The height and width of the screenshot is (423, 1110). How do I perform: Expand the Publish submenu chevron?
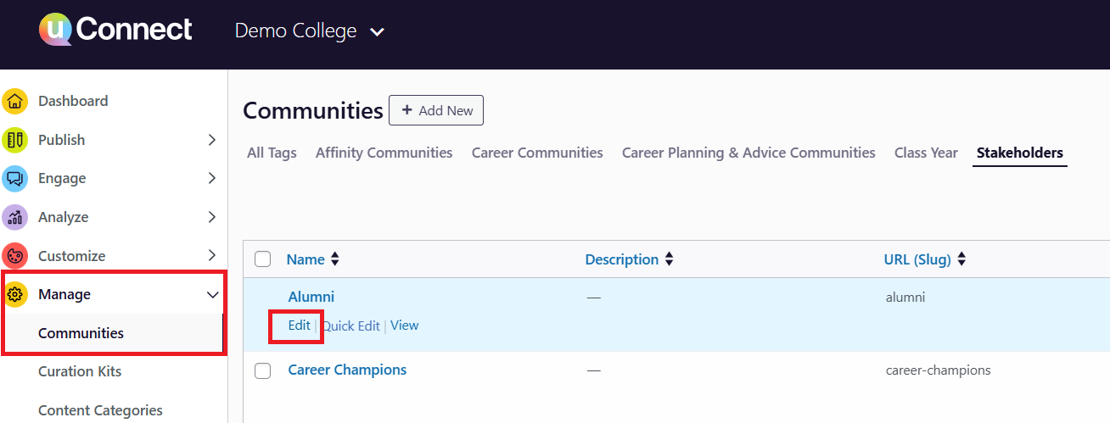(212, 140)
